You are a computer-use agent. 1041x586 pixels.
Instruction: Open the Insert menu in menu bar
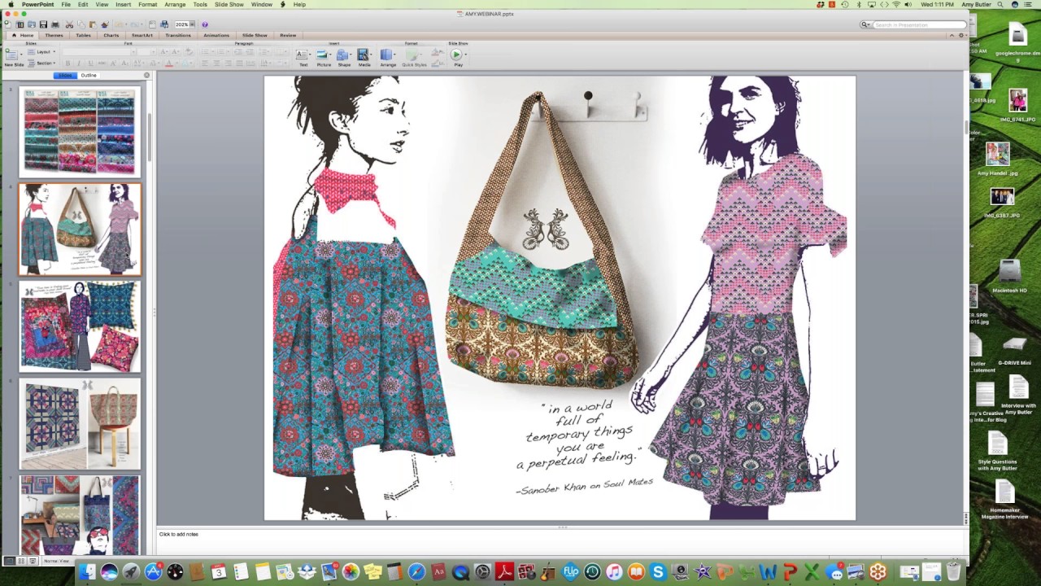coord(123,5)
